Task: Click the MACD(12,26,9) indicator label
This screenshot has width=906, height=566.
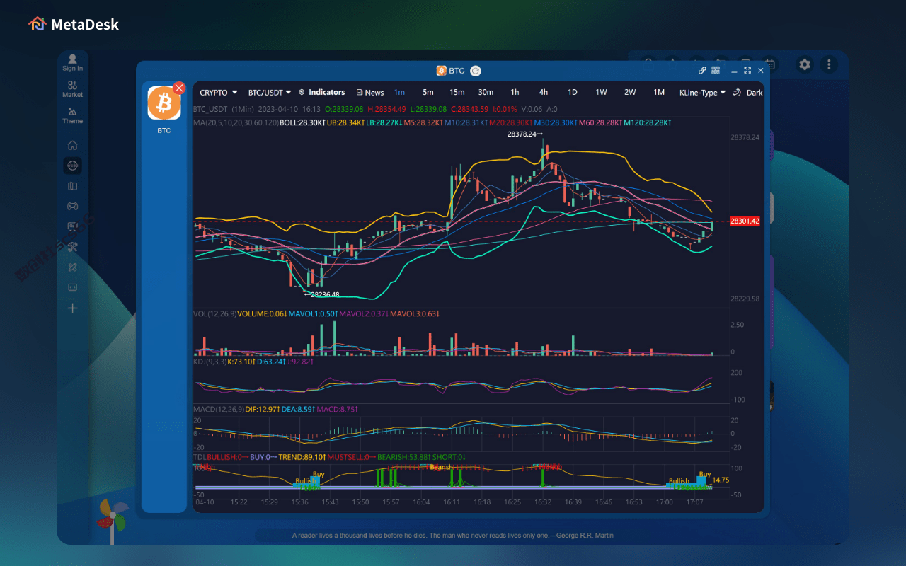Action: [x=219, y=409]
